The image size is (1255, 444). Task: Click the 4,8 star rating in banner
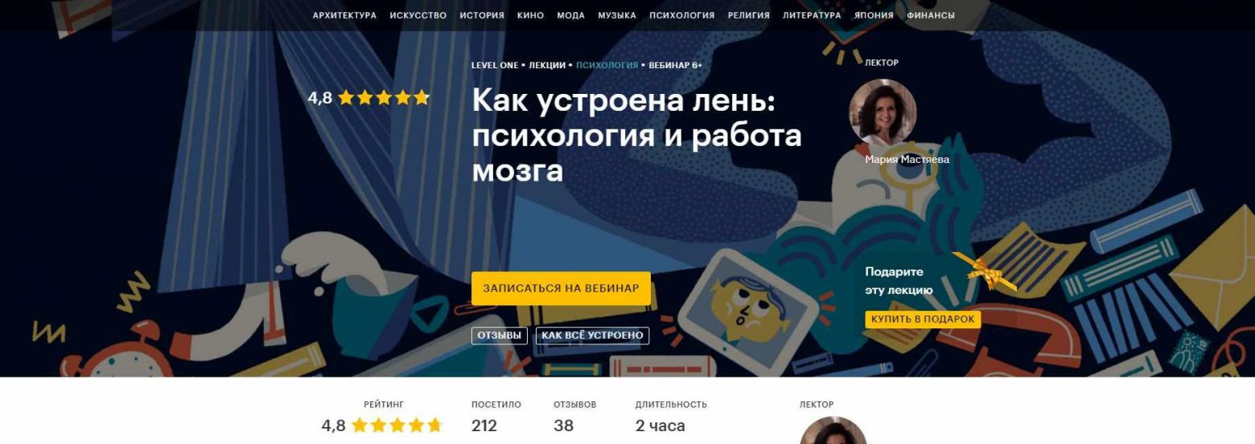coord(369,98)
